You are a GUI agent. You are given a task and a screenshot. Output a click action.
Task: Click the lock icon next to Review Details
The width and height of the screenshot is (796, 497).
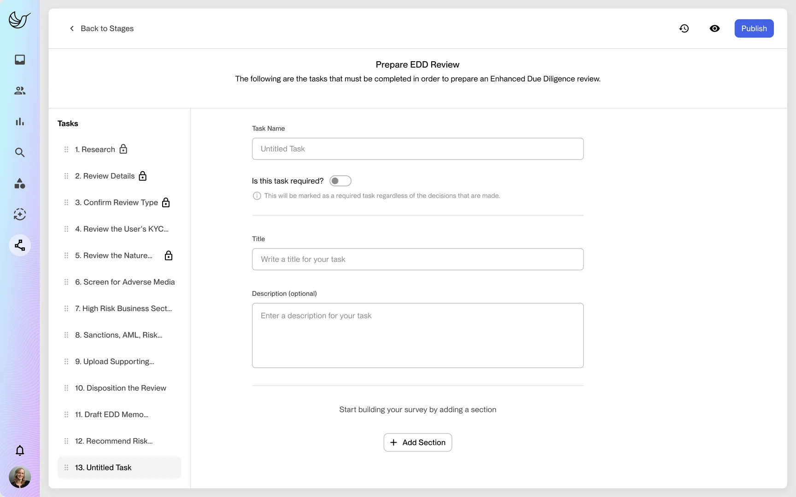[x=143, y=176]
